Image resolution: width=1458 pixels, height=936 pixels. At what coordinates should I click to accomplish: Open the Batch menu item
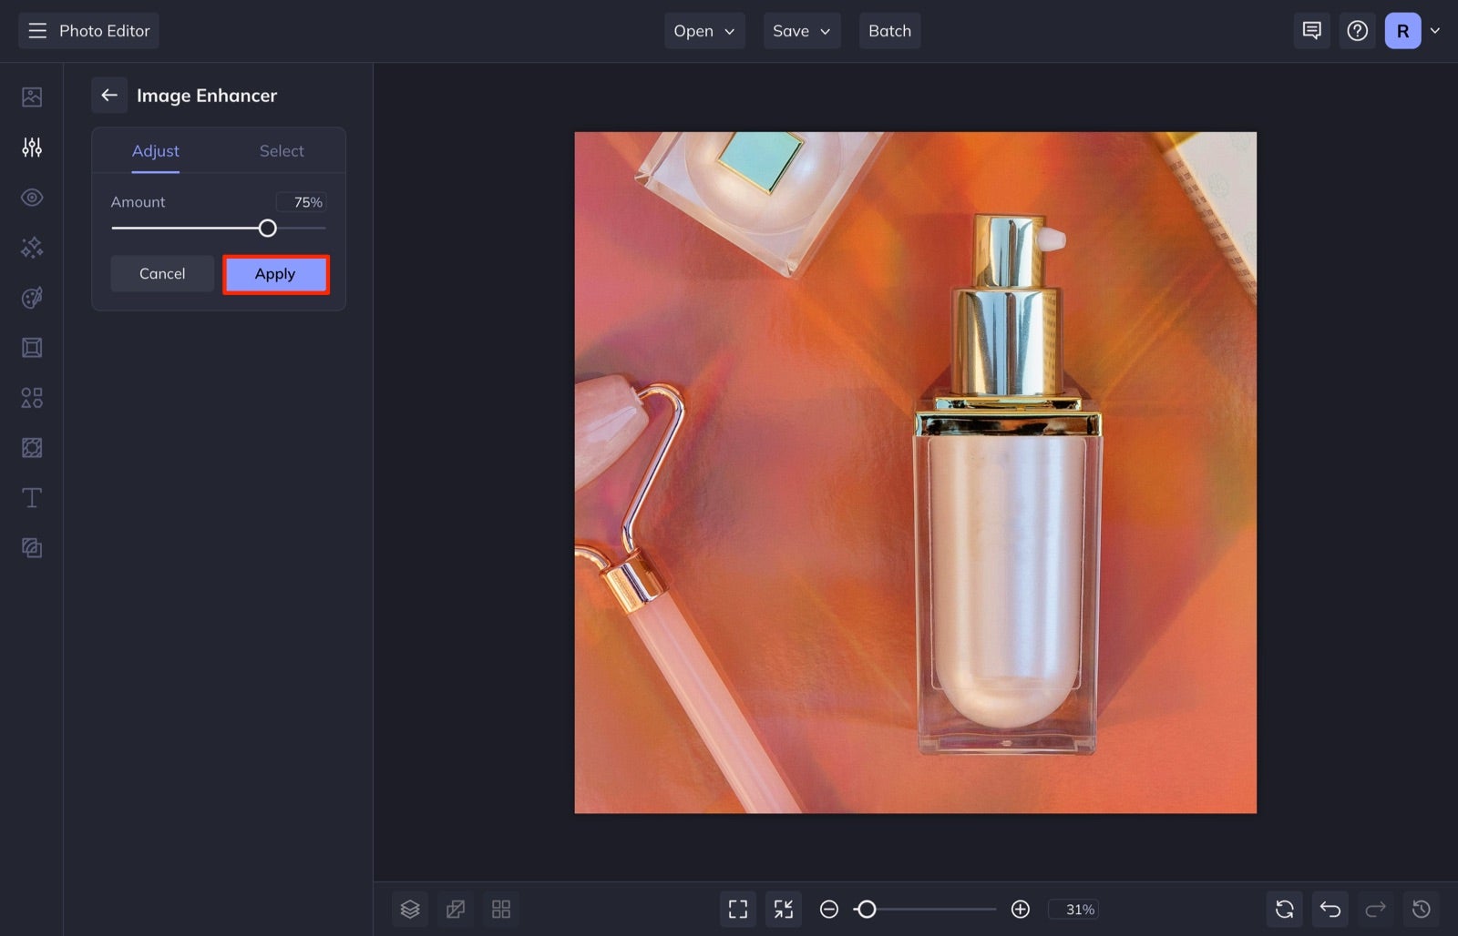889,30
